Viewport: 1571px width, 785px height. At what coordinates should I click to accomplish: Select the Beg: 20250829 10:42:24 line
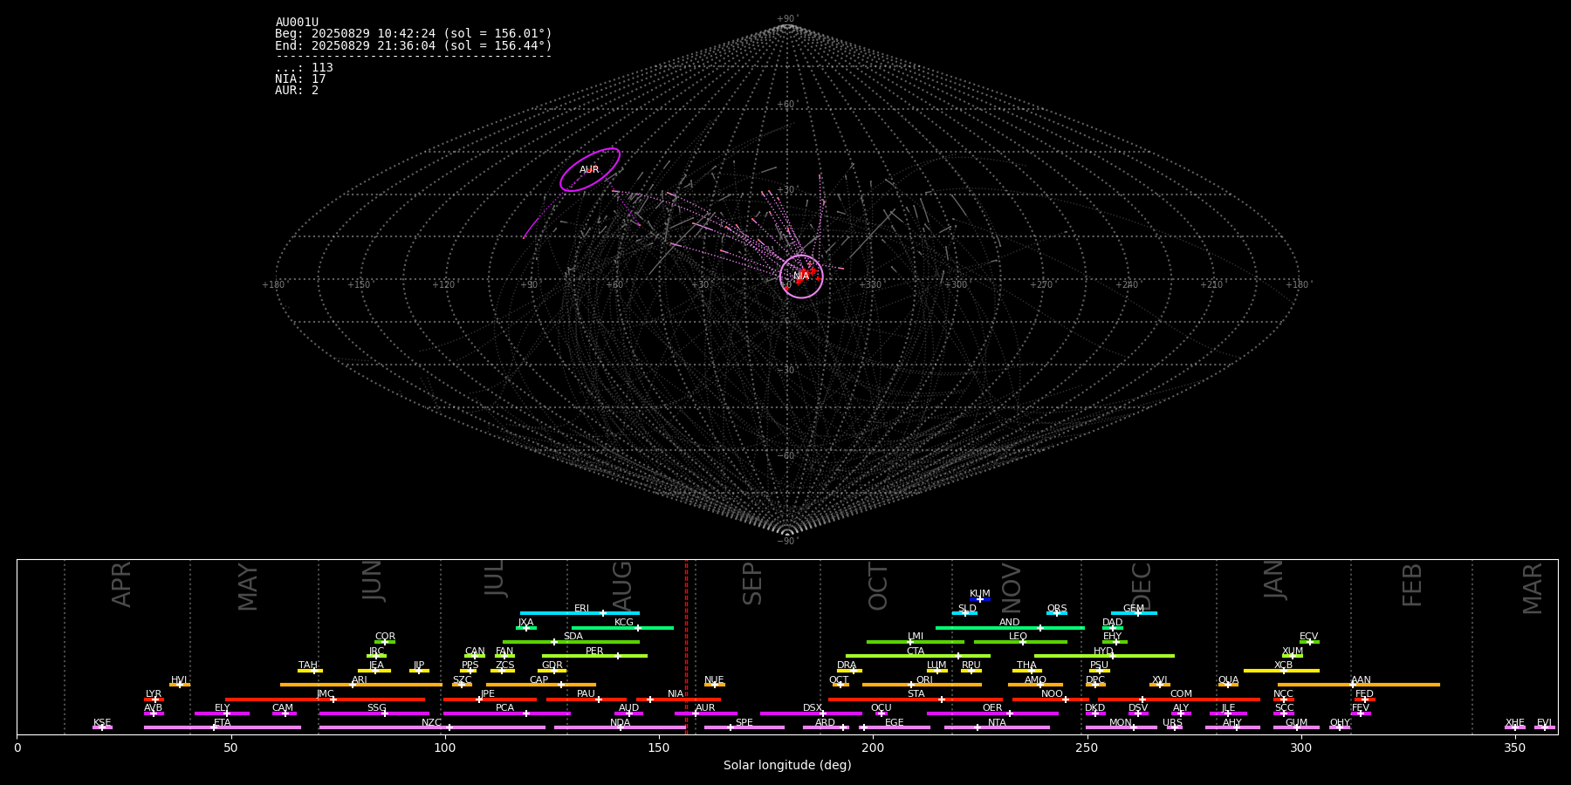click(x=414, y=34)
